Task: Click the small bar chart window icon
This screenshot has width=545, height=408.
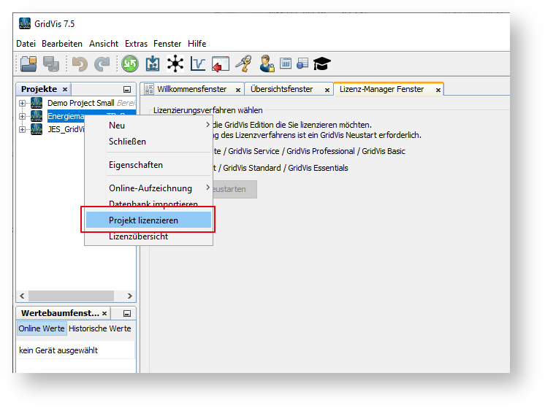Action: (x=286, y=63)
